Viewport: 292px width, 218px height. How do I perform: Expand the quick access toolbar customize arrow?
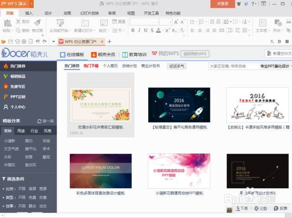point(53,42)
